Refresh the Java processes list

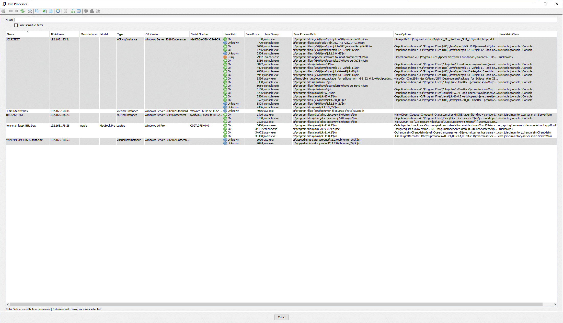(x=22, y=11)
